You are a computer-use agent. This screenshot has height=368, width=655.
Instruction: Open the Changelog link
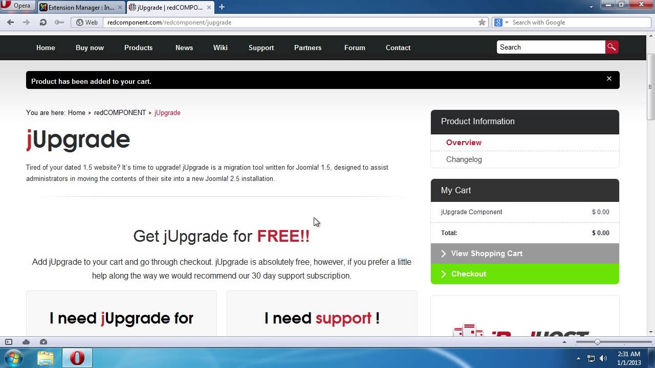pyautogui.click(x=464, y=159)
